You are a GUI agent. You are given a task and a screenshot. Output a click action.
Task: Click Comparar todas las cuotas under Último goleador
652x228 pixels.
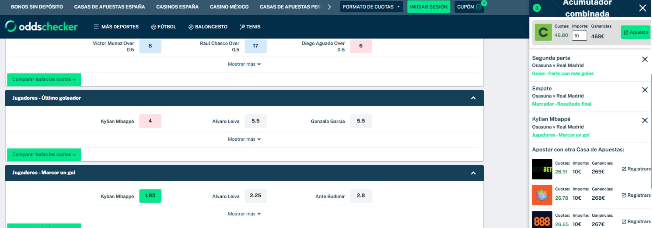(44, 154)
